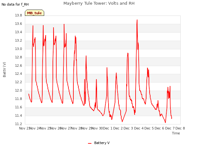199x149 pixels.
Task: Click the 12.0 y-axis tick value
Action: 19,90
